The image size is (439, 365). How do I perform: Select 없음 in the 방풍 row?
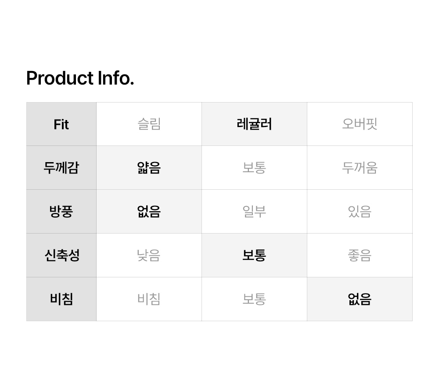[149, 212]
